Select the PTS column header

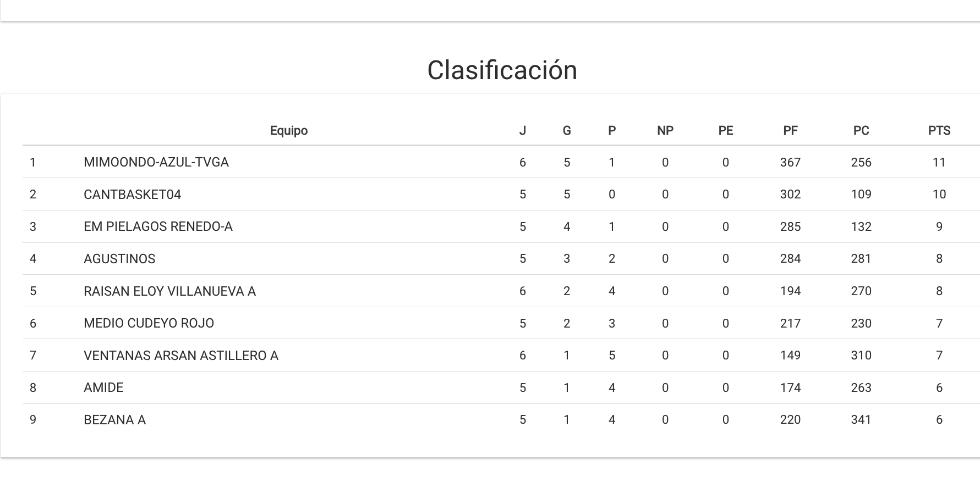coord(939,131)
